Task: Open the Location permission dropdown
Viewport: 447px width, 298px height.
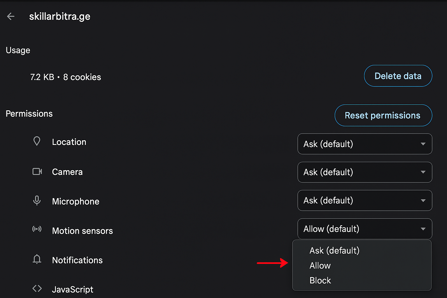Action: tap(365, 144)
